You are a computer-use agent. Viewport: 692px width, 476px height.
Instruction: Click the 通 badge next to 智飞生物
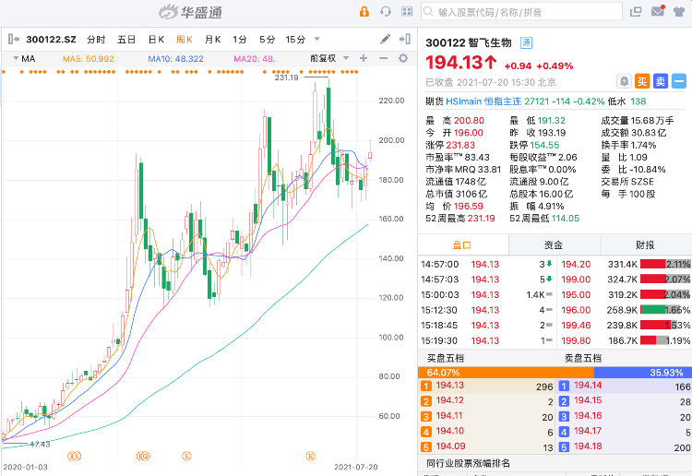pos(526,42)
